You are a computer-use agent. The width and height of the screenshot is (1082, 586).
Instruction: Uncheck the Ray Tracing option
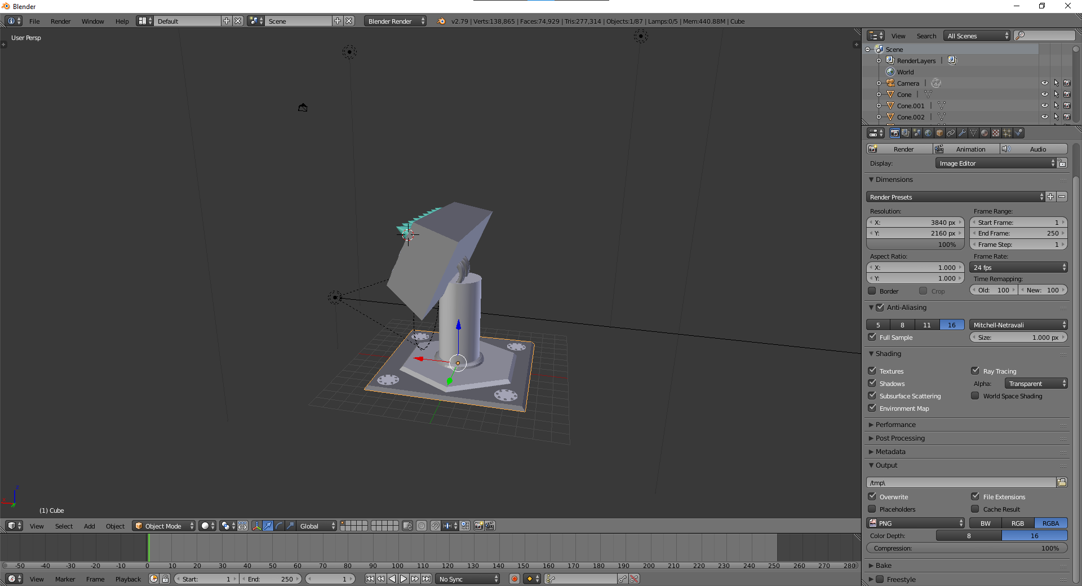(975, 371)
